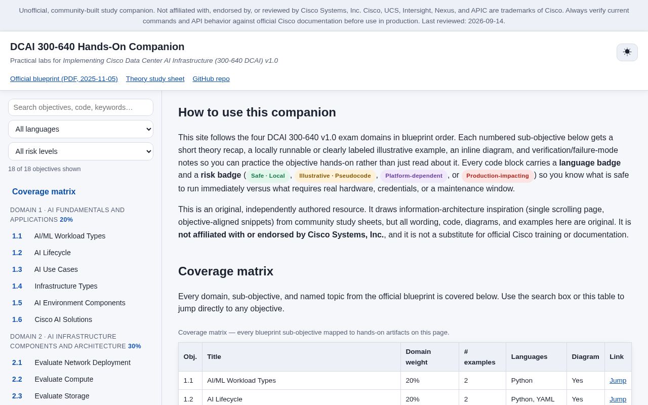Select 1.6 Cisco AI Solutions in sidebar
The image size is (648, 405).
coord(80,319)
